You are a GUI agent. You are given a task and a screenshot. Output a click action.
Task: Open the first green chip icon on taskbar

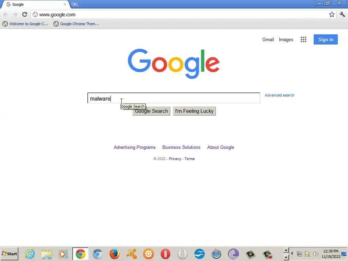click(250, 254)
